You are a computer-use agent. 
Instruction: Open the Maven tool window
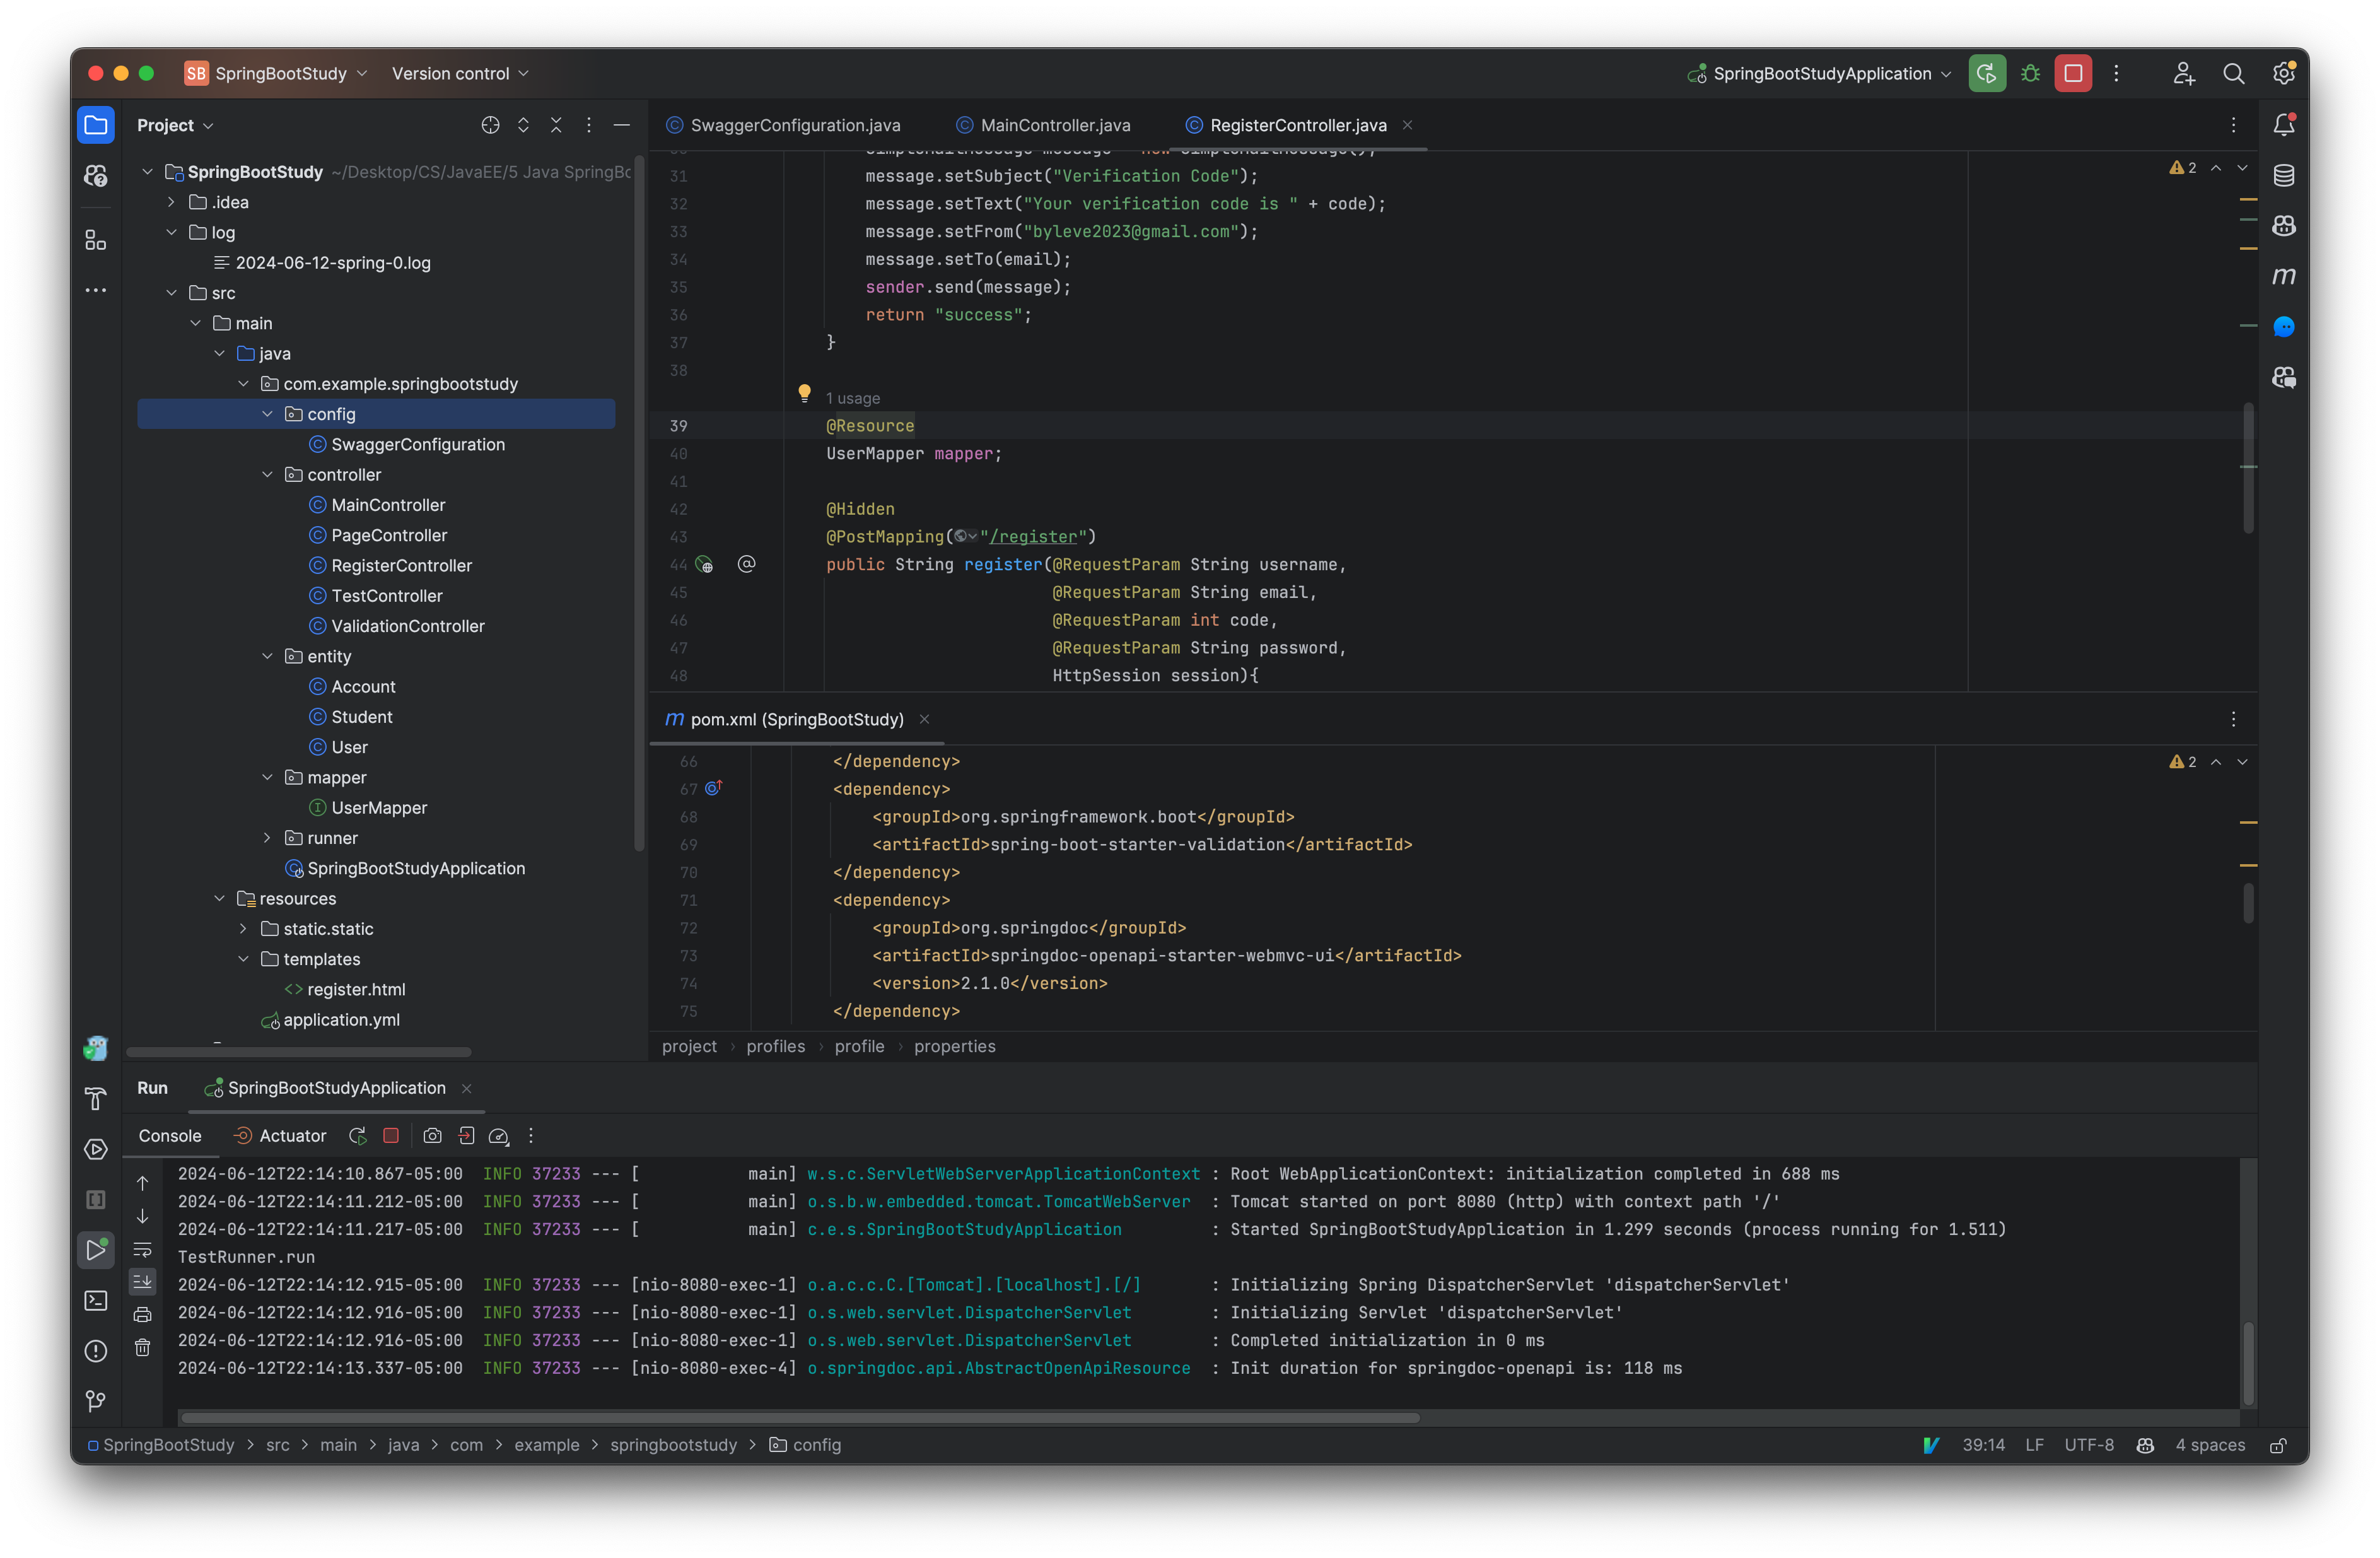tap(2285, 276)
